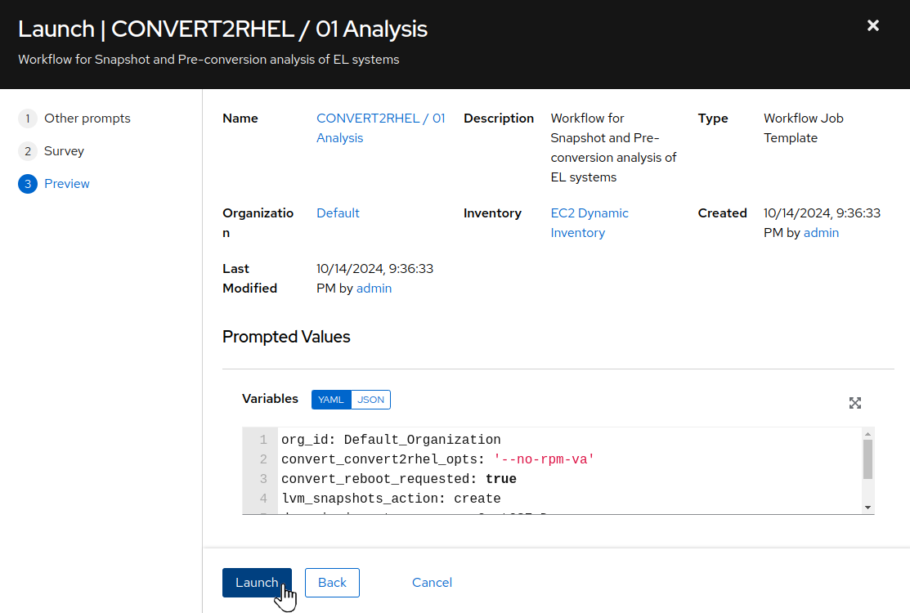The height and width of the screenshot is (613, 910).
Task: Click the lvm_snapshots_action: create line
Action: point(391,499)
